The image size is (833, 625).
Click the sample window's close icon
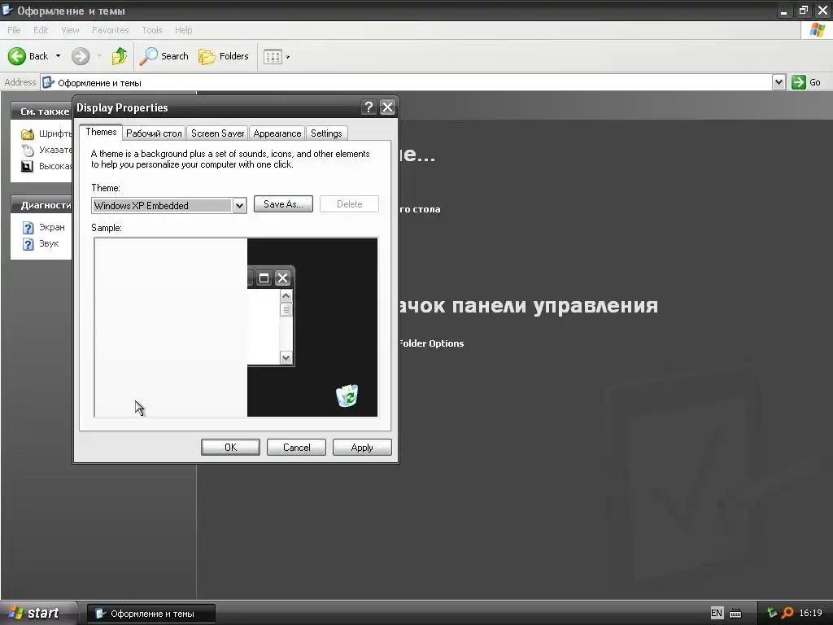(282, 278)
